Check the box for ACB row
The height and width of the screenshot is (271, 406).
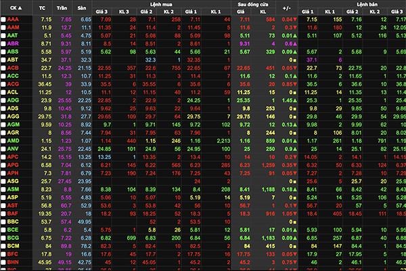coord(3,68)
